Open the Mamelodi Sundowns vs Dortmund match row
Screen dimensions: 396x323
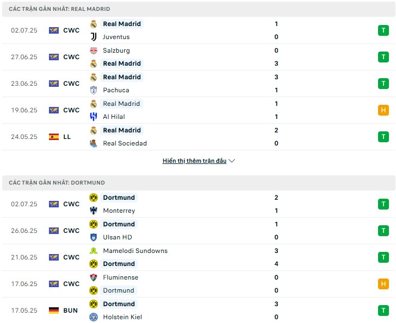click(199, 257)
